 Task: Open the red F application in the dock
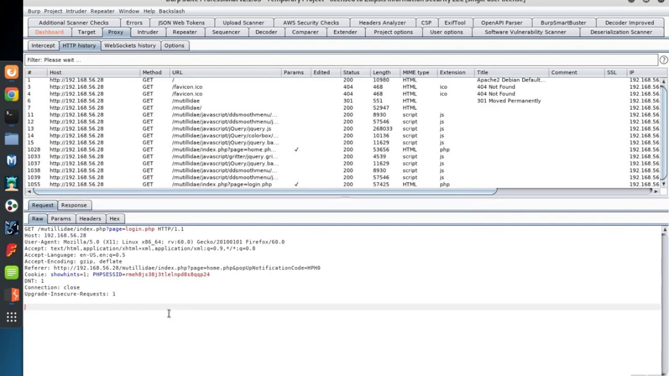(x=11, y=250)
